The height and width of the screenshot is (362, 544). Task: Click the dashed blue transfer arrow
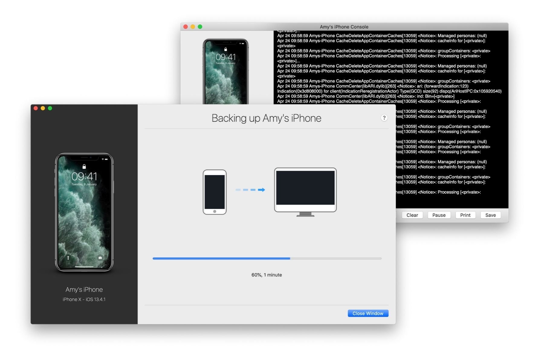pyautogui.click(x=250, y=190)
